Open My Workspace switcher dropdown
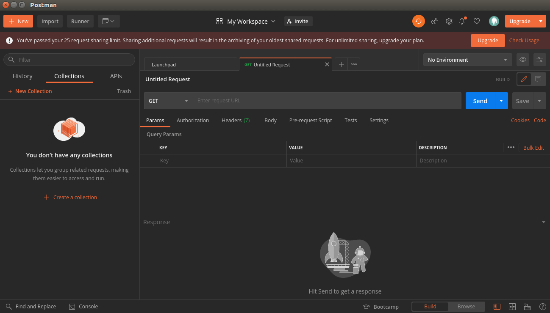The image size is (550, 313). tap(246, 21)
